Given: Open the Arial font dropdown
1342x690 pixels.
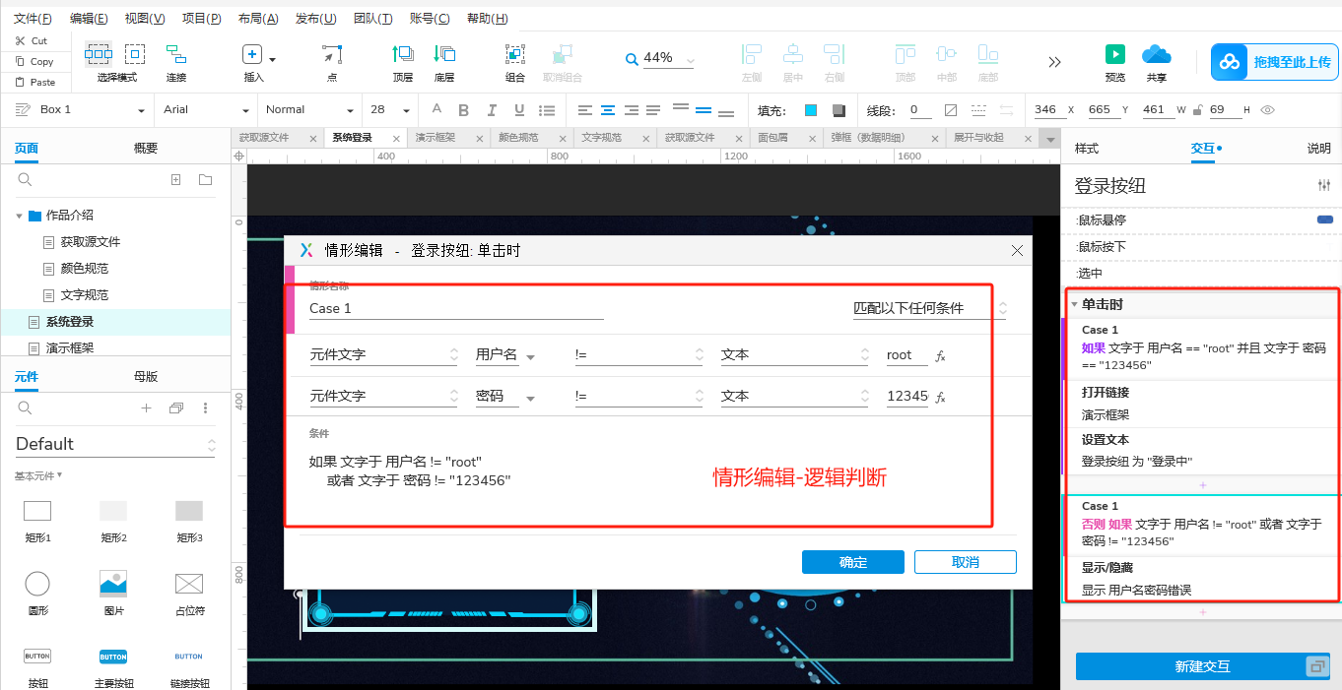Looking at the screenshot, I should pos(245,110).
